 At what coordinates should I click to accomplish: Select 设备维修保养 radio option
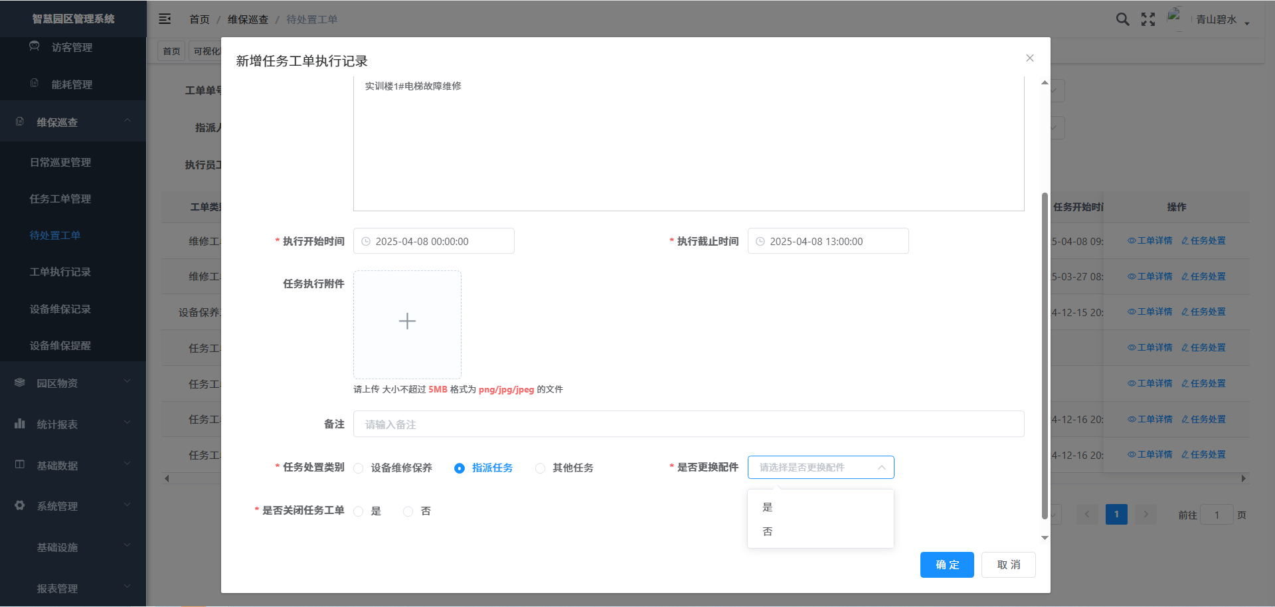point(359,468)
